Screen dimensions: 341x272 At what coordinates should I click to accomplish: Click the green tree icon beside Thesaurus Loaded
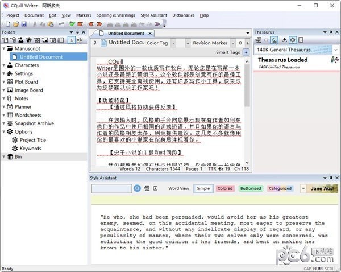point(334,59)
